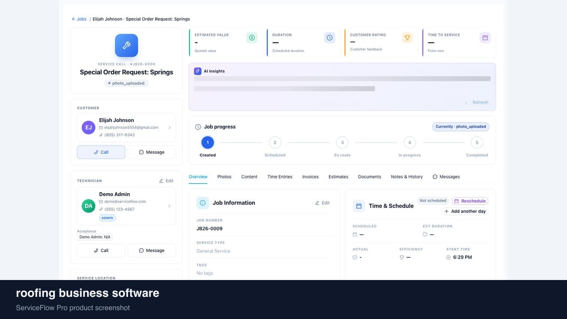The height and width of the screenshot is (319, 567).
Task: Click the trophy icon on Customer Rating card
Action: tap(408, 38)
